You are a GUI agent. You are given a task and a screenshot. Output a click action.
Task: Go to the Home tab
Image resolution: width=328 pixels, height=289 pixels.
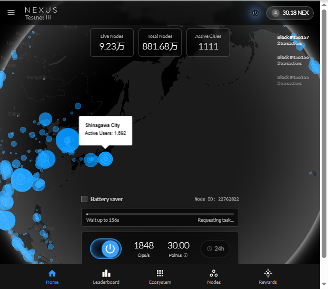coord(52,277)
